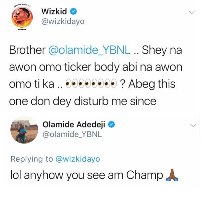This screenshot has height=201, width=201.
Task: Open the @olamide_YBNL handle below Olamide Adedeji
Action: click(x=72, y=134)
